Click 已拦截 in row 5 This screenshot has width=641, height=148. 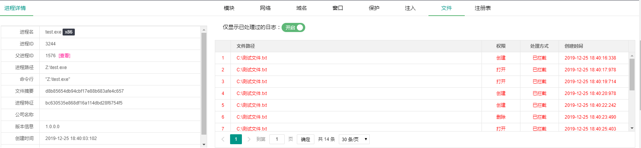(540, 105)
